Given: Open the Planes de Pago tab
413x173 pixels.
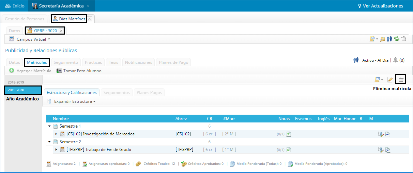Looking at the screenshot, I should point(173,62).
